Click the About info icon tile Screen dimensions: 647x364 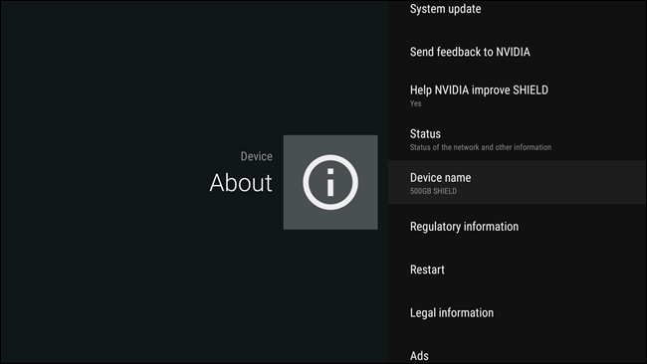[330, 182]
